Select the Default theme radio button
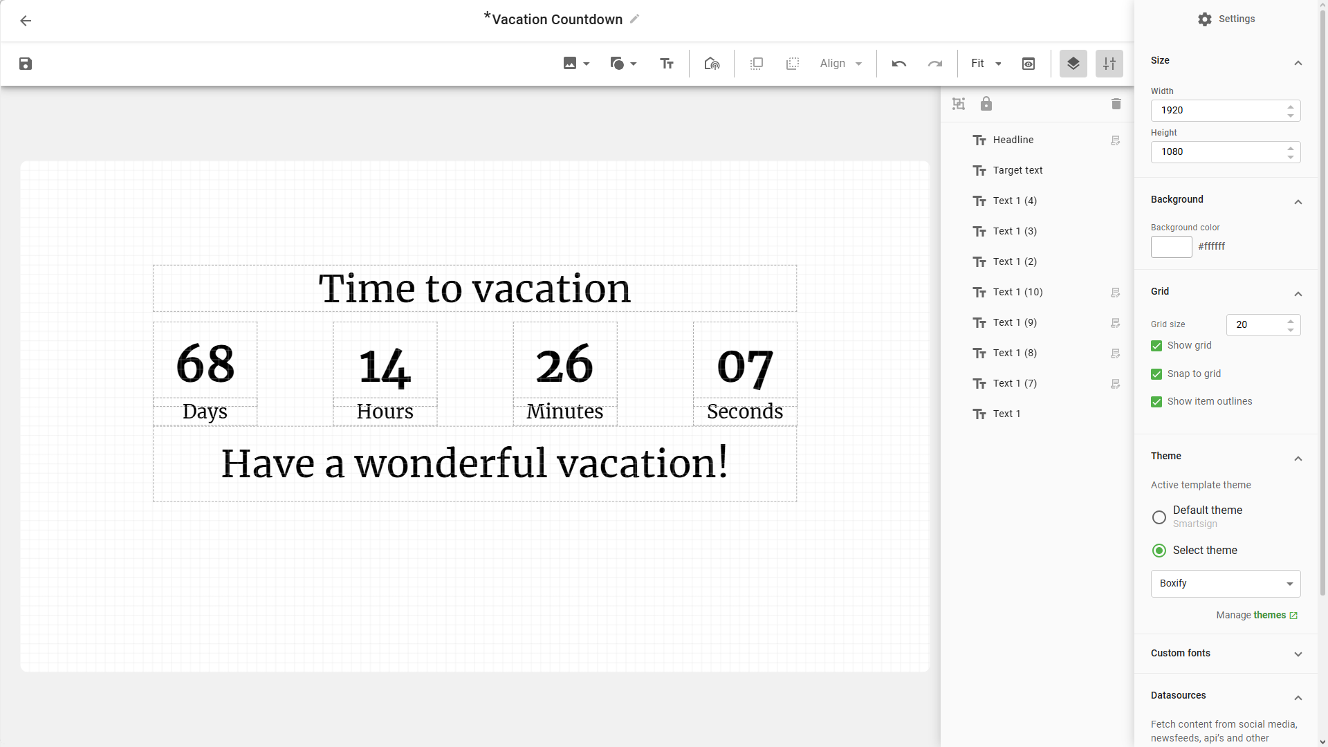 pos(1159,517)
